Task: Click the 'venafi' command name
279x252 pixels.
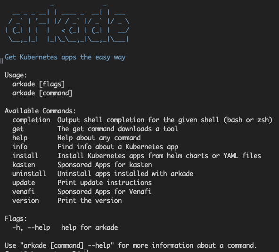Action: click(23, 192)
